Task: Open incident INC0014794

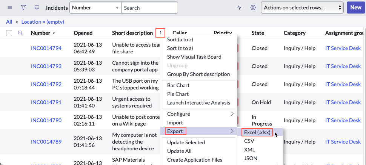Action: pos(46,48)
